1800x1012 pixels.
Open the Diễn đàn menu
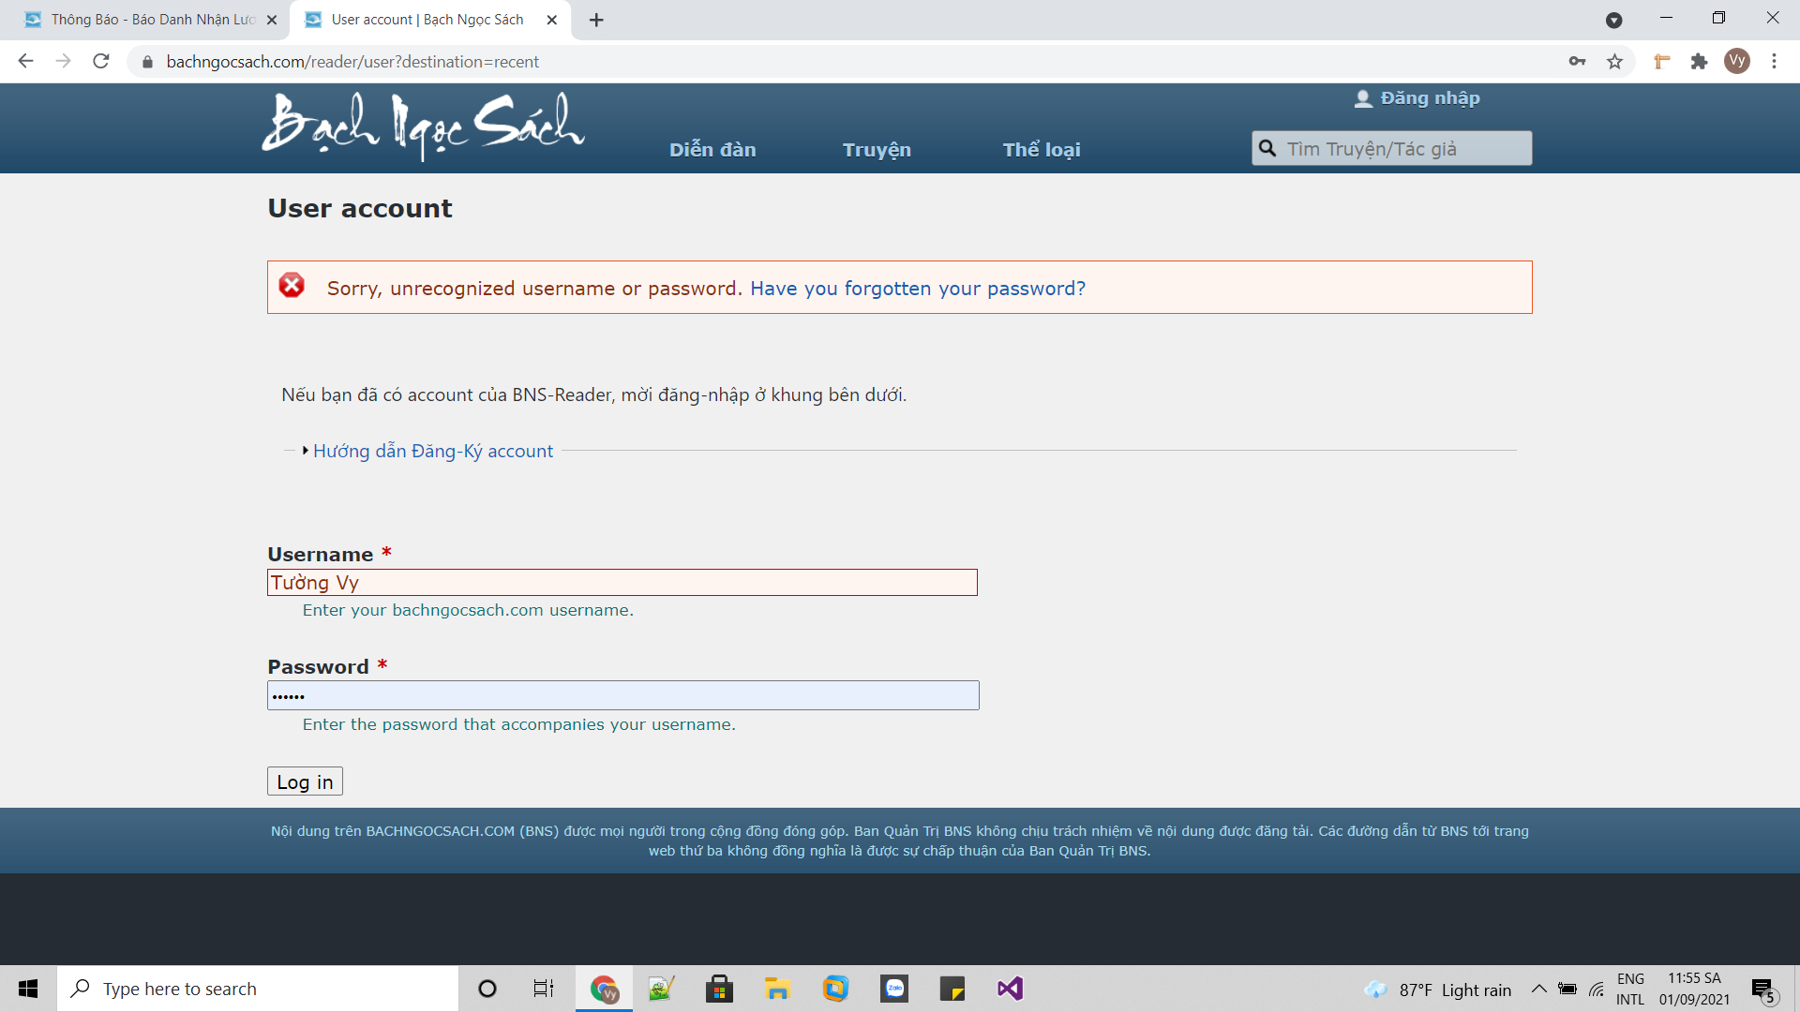pyautogui.click(x=712, y=150)
